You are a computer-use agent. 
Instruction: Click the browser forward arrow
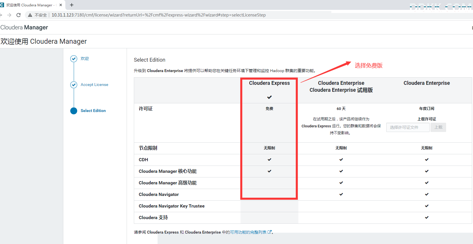[9, 15]
